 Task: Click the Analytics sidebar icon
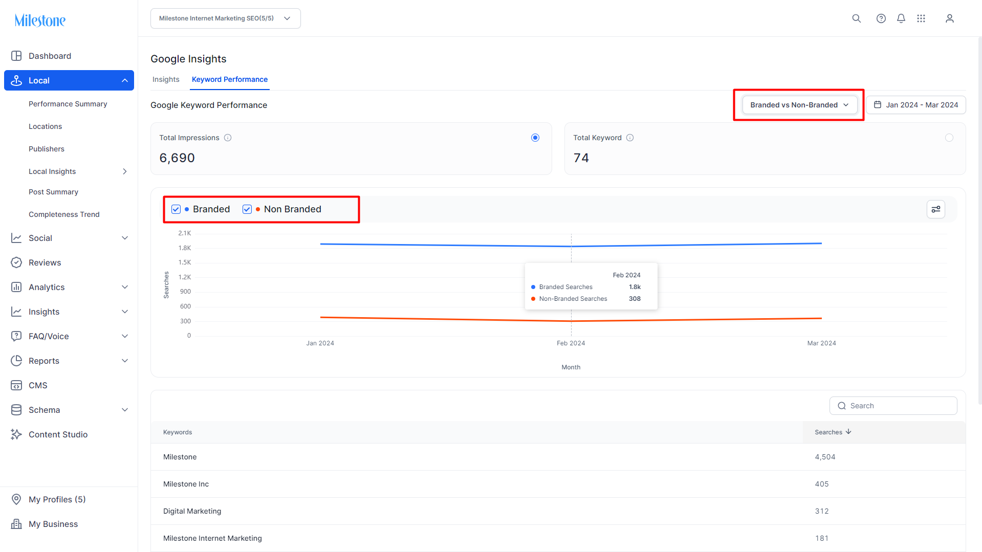point(16,287)
